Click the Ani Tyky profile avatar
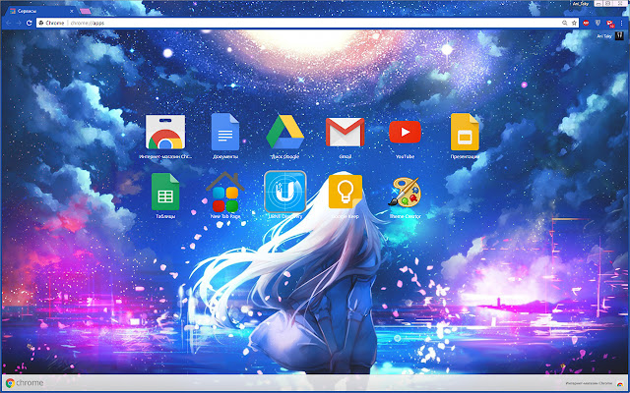630x393 pixels. [x=619, y=35]
